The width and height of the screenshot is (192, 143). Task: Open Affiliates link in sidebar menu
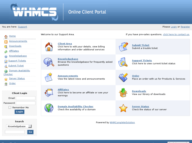[14, 51]
